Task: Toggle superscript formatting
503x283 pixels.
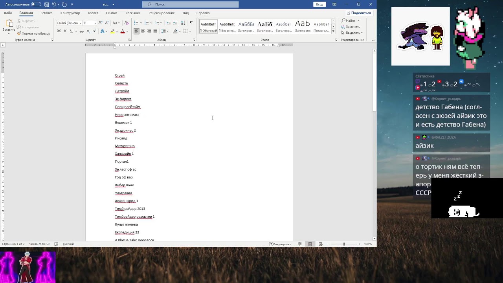Action: point(95,31)
